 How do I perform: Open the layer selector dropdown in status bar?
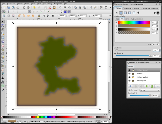[38, 122]
